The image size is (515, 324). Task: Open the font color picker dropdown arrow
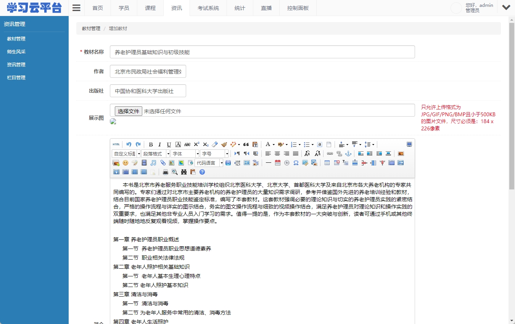tap(274, 144)
